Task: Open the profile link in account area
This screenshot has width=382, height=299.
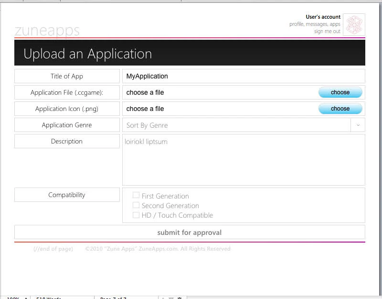Action: click(x=297, y=24)
